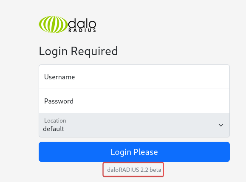Image resolution: width=246 pixels, height=182 pixels.
Task: Click the '2.2 beta' version number
Action: click(x=151, y=170)
